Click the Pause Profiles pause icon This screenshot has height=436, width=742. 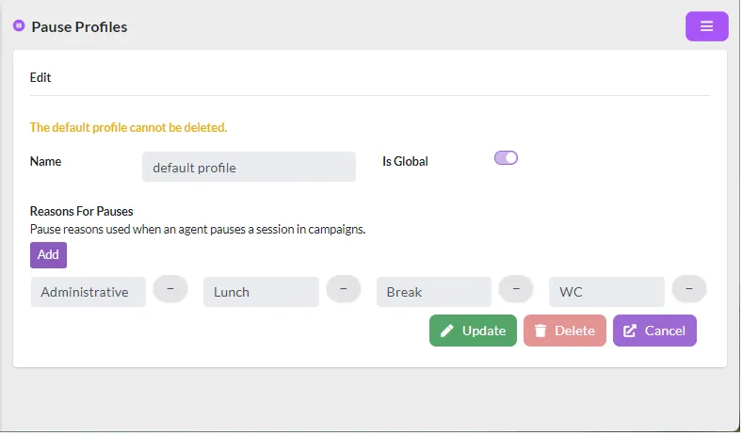(x=19, y=25)
